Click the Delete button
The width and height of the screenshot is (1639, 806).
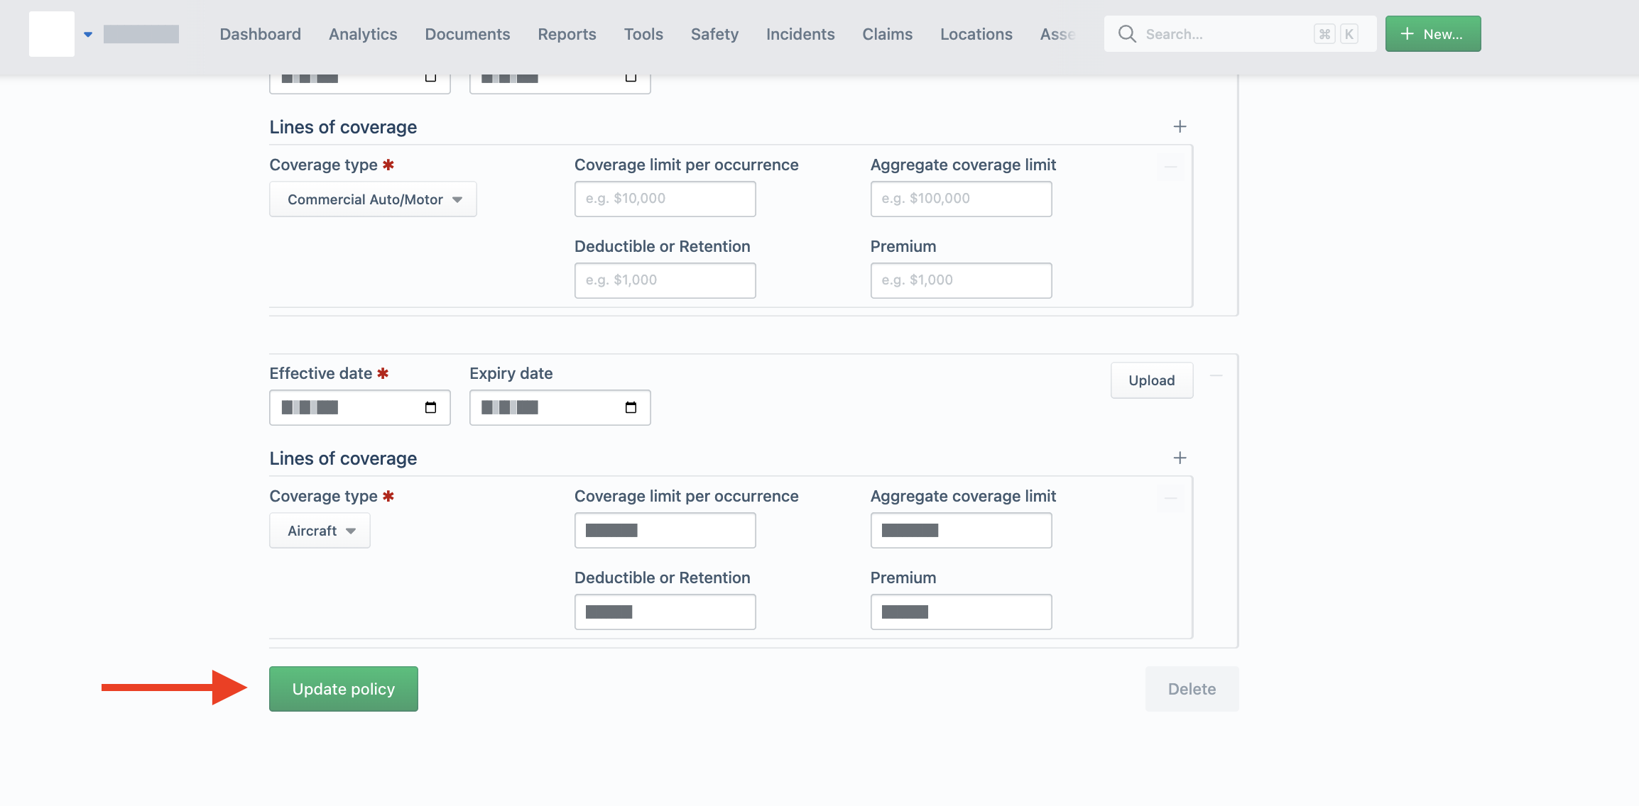pos(1192,689)
